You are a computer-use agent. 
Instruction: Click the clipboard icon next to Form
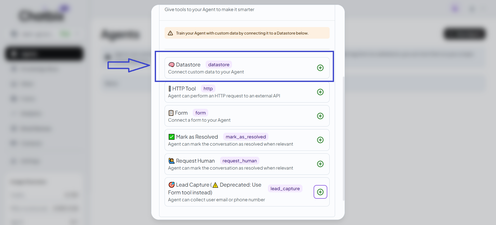[171, 113]
